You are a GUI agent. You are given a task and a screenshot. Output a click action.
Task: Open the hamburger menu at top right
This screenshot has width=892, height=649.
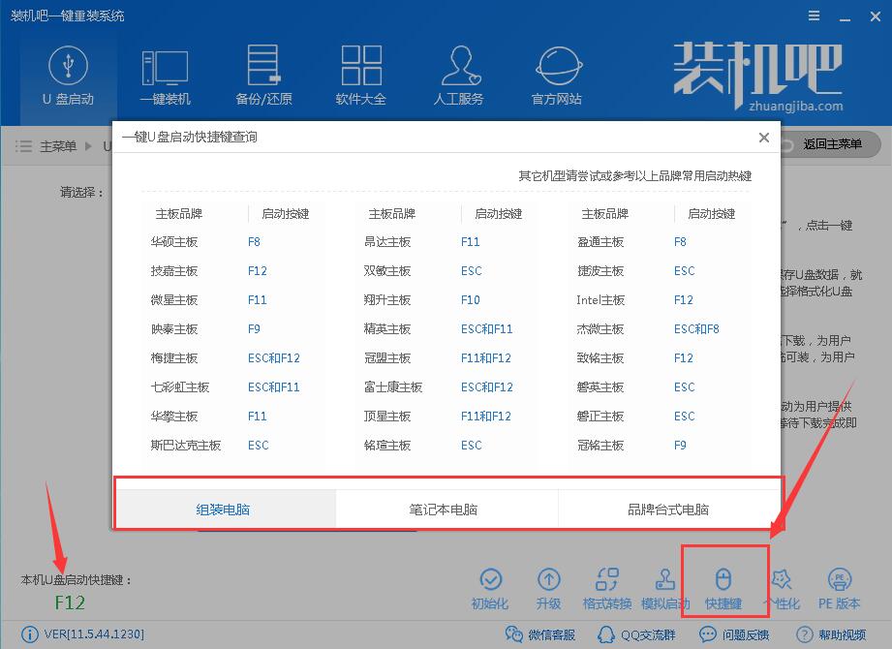coord(813,15)
